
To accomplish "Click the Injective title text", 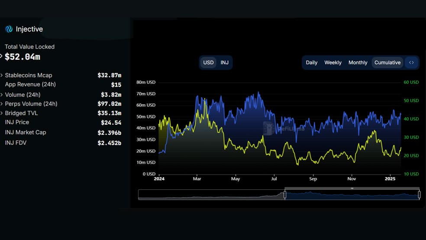I will [x=29, y=29].
